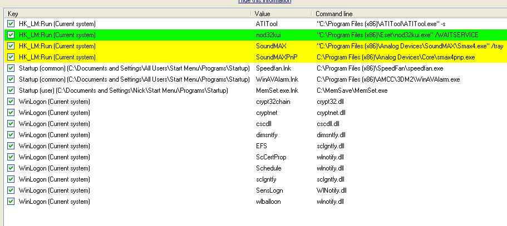Screen dimensions: 507x226
Task: Toggle the MemSet.exe.lnk entry checkbox
Action: coord(11,91)
